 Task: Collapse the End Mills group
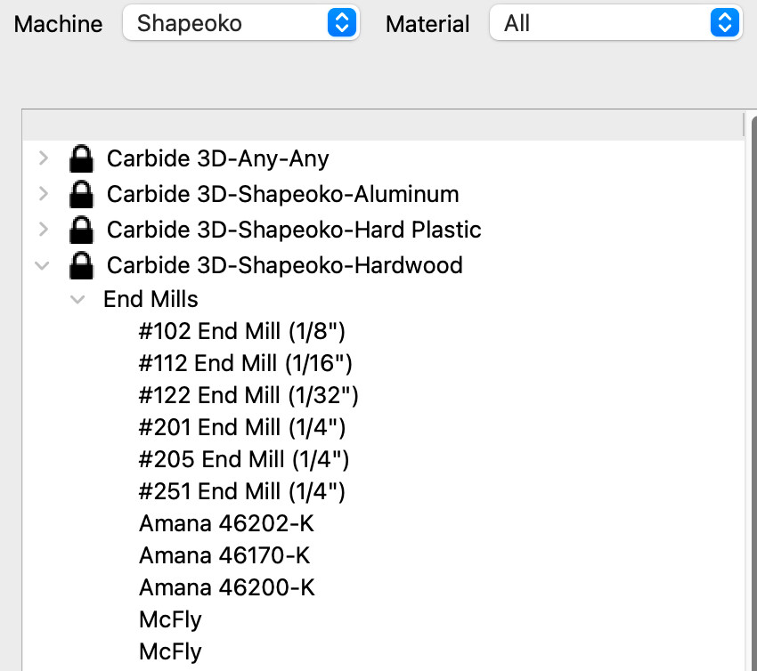coord(77,300)
